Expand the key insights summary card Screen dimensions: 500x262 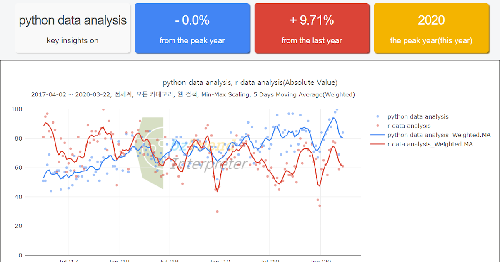[72, 28]
